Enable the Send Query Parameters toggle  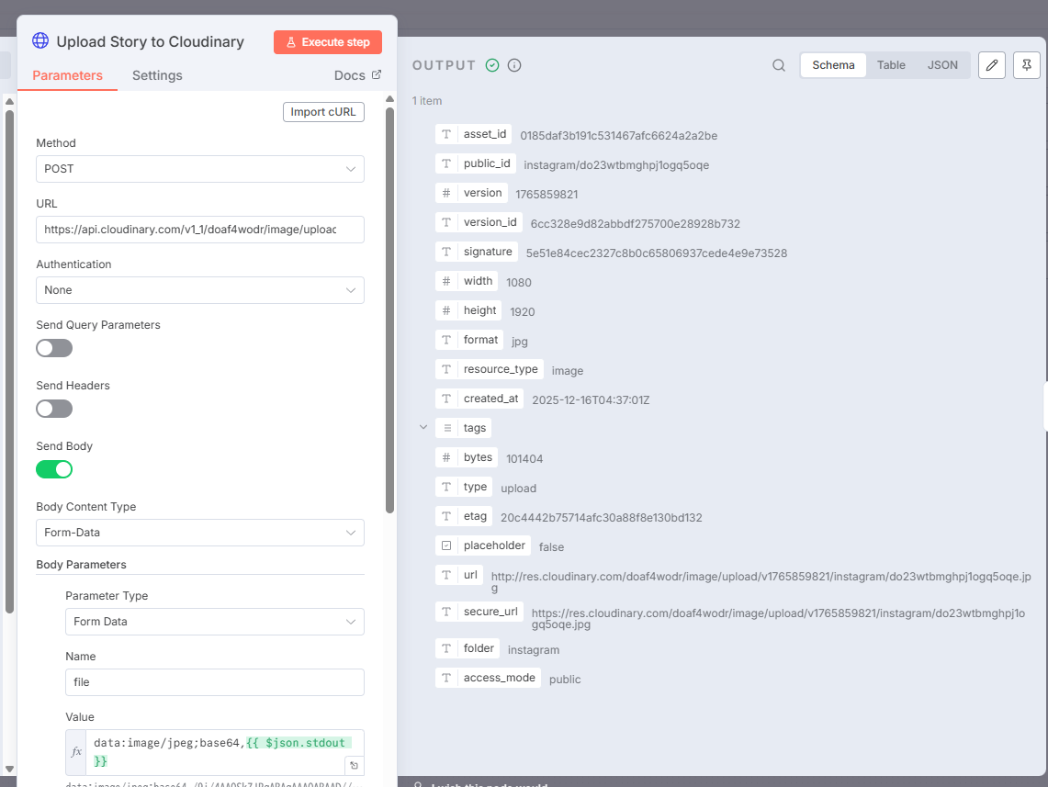tap(54, 348)
